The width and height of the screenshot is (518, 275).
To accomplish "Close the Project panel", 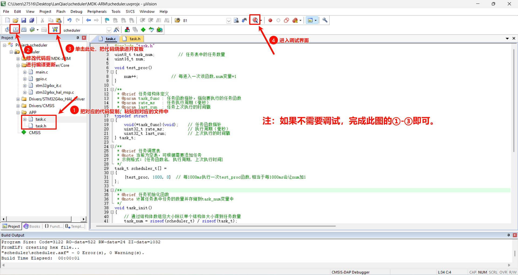I will point(84,38).
